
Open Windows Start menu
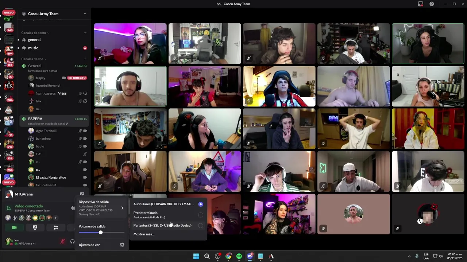pyautogui.click(x=196, y=256)
